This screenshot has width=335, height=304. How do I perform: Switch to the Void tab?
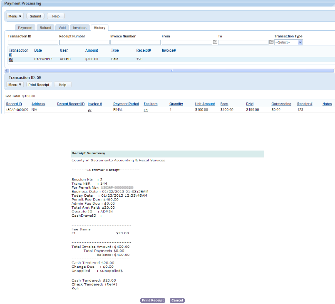[62, 28]
